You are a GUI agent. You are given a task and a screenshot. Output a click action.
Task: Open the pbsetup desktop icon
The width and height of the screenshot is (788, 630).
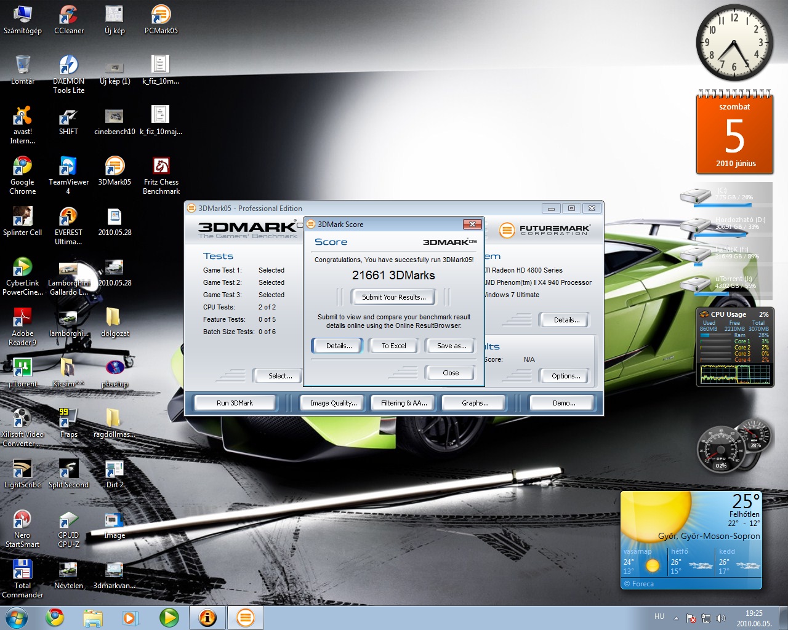click(115, 372)
